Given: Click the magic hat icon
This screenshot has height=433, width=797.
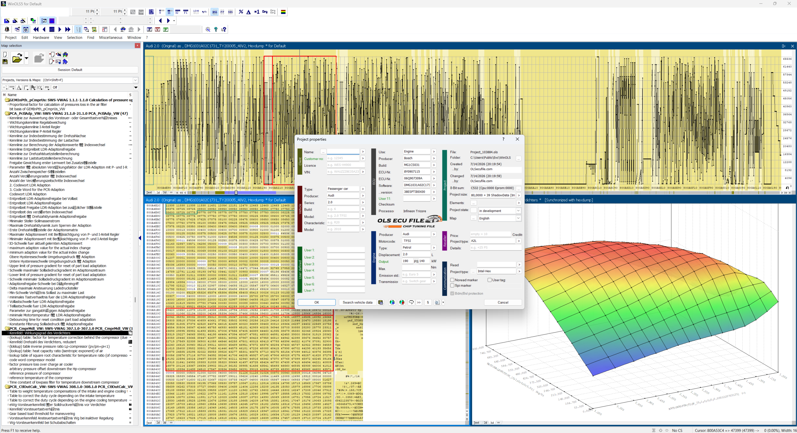Looking at the screenshot, I should 7,29.
